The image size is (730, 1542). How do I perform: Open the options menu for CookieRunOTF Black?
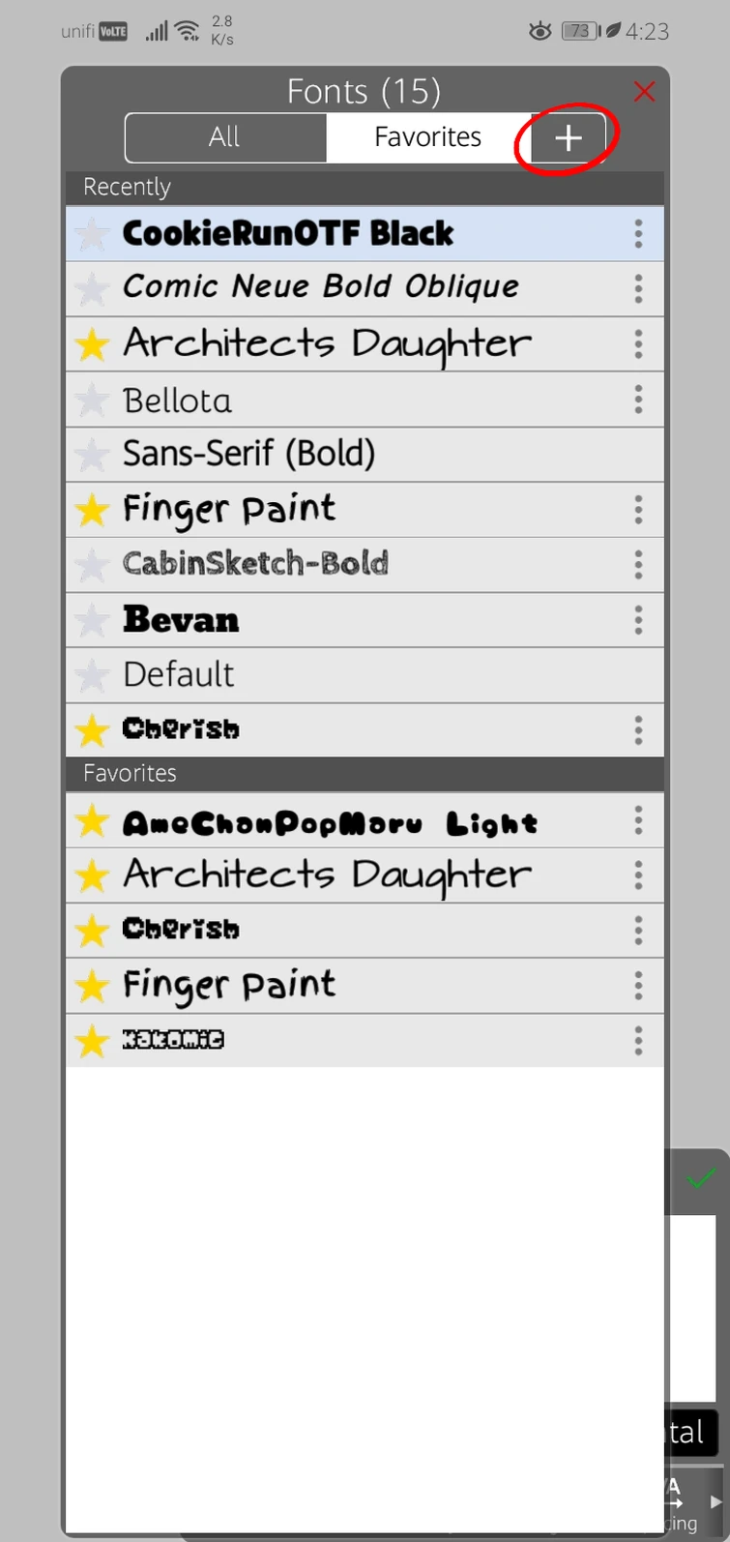[638, 233]
